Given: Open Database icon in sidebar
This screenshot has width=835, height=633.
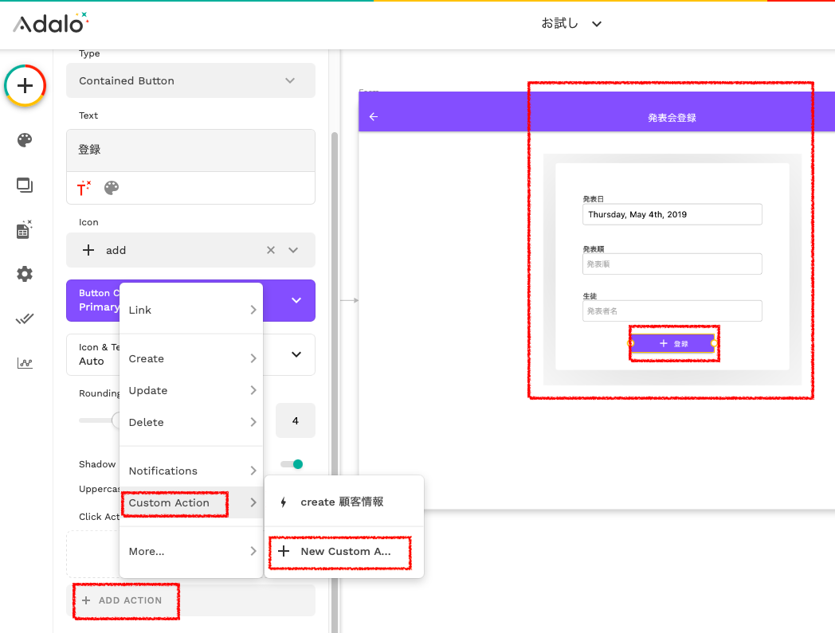Looking at the screenshot, I should click(25, 229).
